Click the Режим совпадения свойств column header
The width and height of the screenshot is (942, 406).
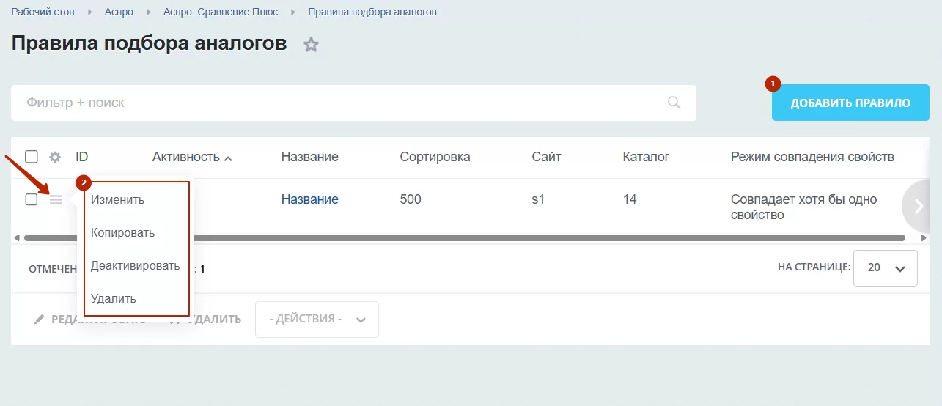point(812,157)
